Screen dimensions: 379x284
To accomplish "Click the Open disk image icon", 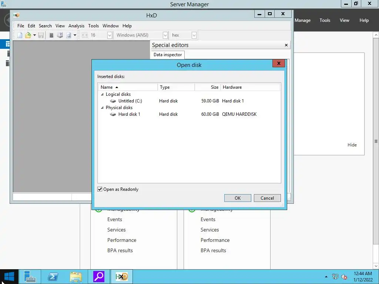I will (x=68, y=35).
